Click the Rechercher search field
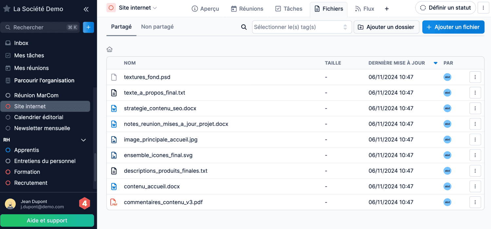 tap(39, 27)
